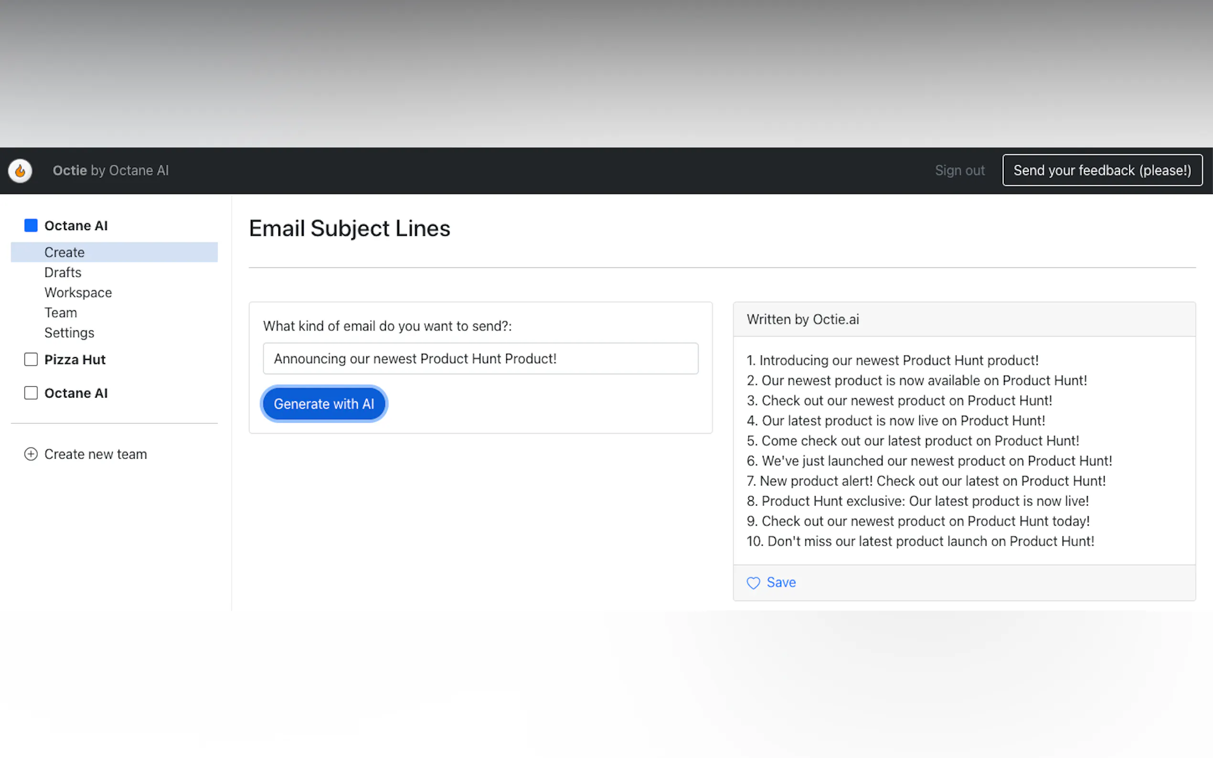The height and width of the screenshot is (758, 1213).
Task: Click the plus circle icon for new team
Action: (31, 454)
